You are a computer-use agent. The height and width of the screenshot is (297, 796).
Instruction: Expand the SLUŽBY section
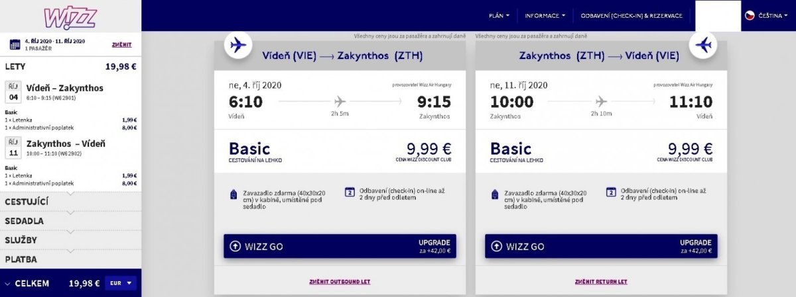21,239
